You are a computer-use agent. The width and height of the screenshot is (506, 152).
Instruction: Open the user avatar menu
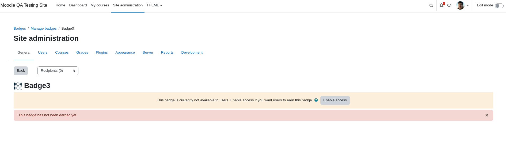click(460, 5)
